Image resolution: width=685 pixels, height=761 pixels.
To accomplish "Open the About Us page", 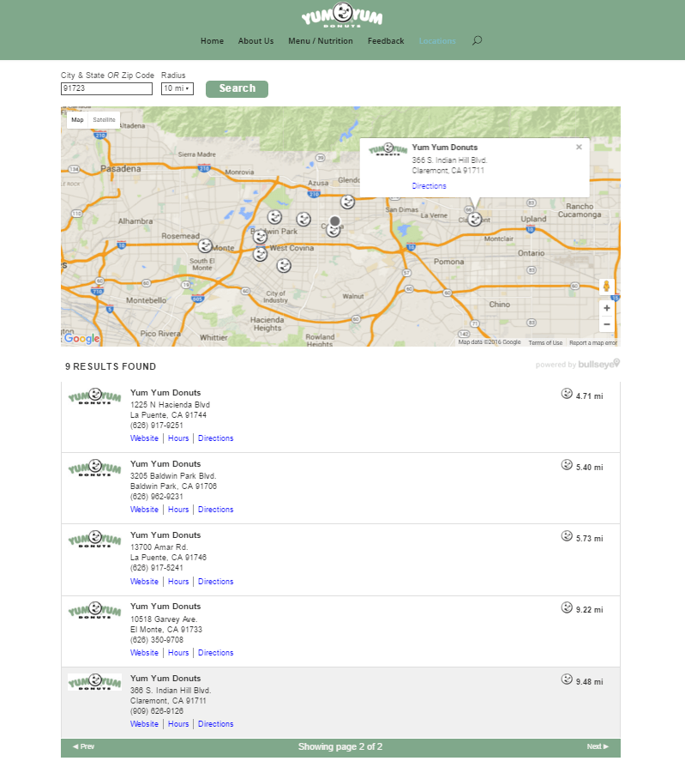I will pyautogui.click(x=255, y=41).
